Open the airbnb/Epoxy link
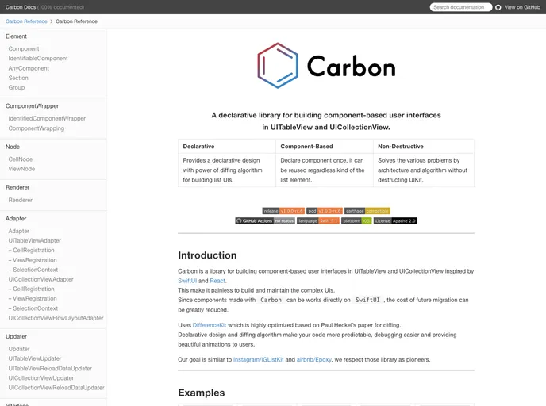This screenshot has width=546, height=406. pyautogui.click(x=313, y=359)
